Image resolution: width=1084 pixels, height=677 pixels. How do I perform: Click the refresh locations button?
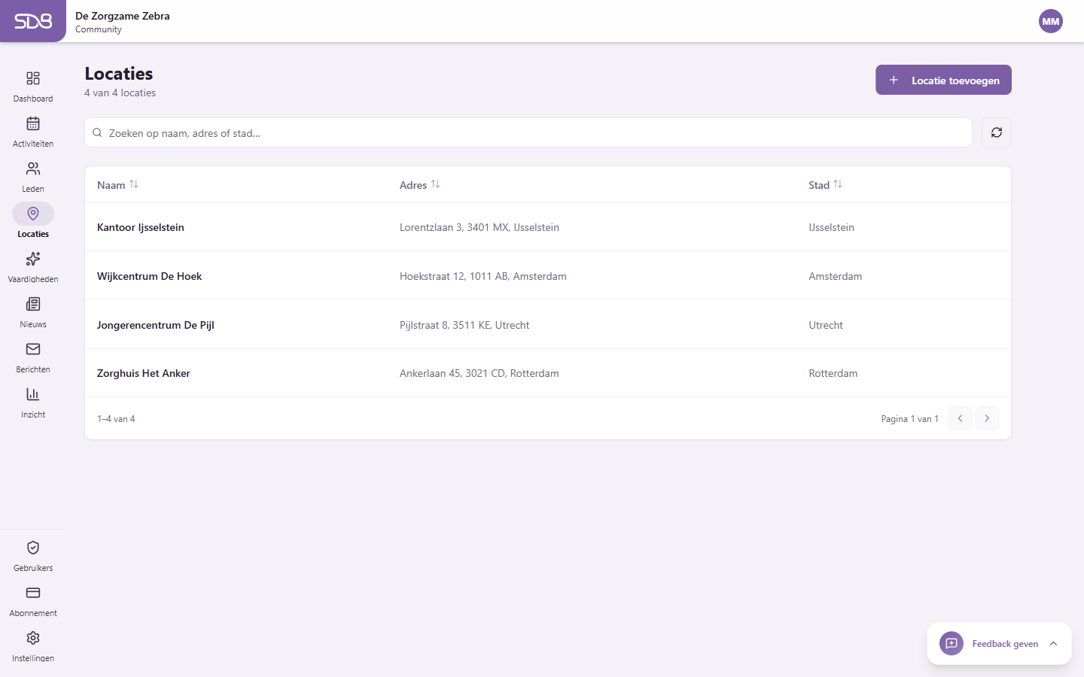tap(996, 132)
